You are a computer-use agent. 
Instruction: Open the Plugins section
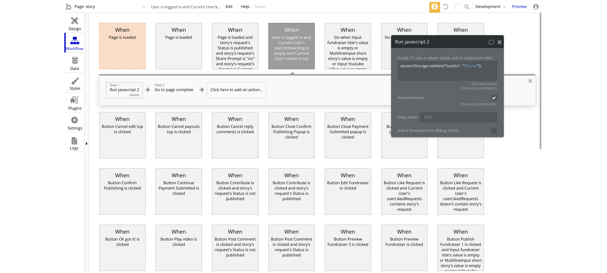point(75,103)
